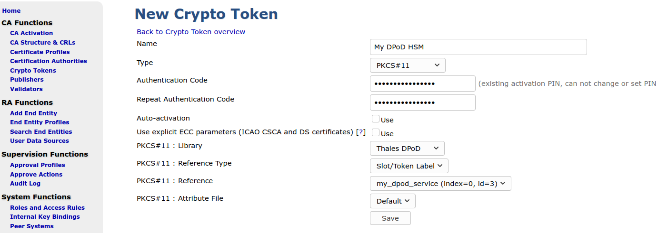
Task: Open the Home link in sidebar
Action: 11,11
